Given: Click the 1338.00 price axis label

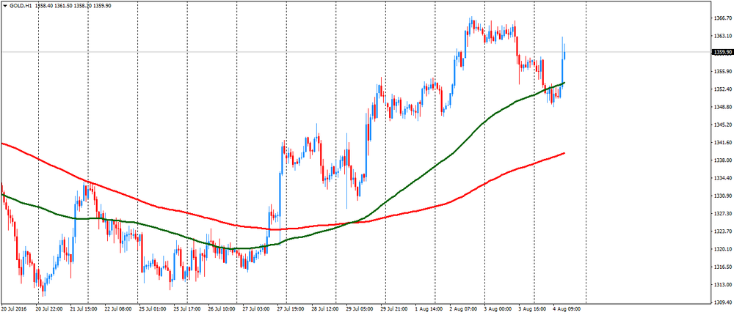Looking at the screenshot, I should (723, 160).
